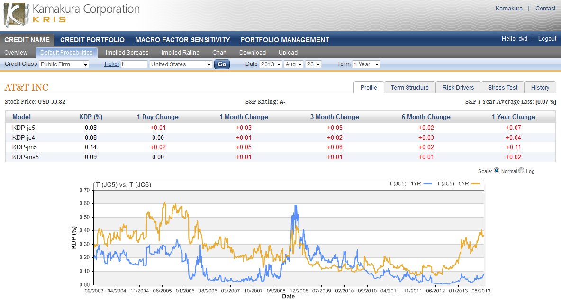Click the KDP-ms5 model row label
The height and width of the screenshot is (301, 561).
26,157
